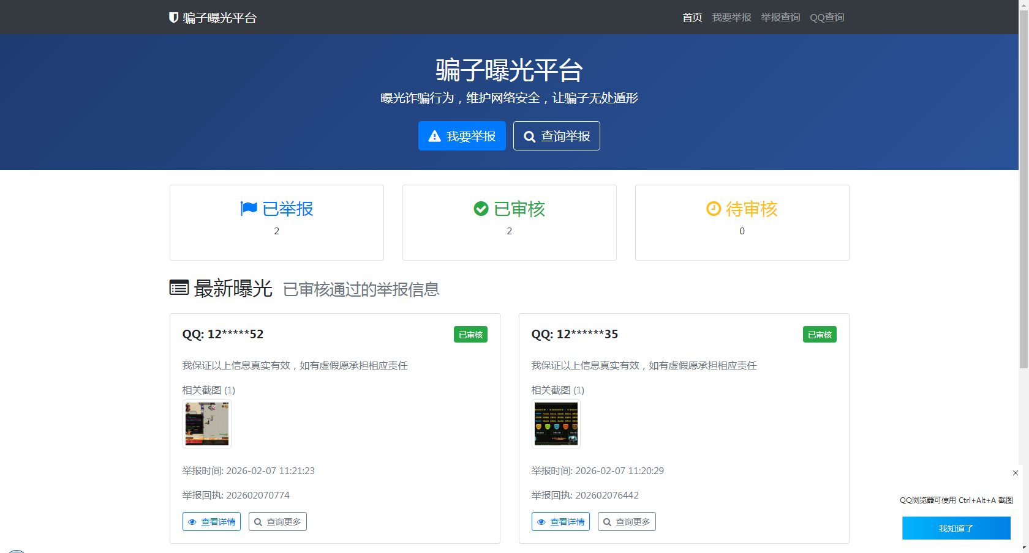
Task: Click 查询更多 on the QQ 12*****52 card
Action: click(x=277, y=522)
